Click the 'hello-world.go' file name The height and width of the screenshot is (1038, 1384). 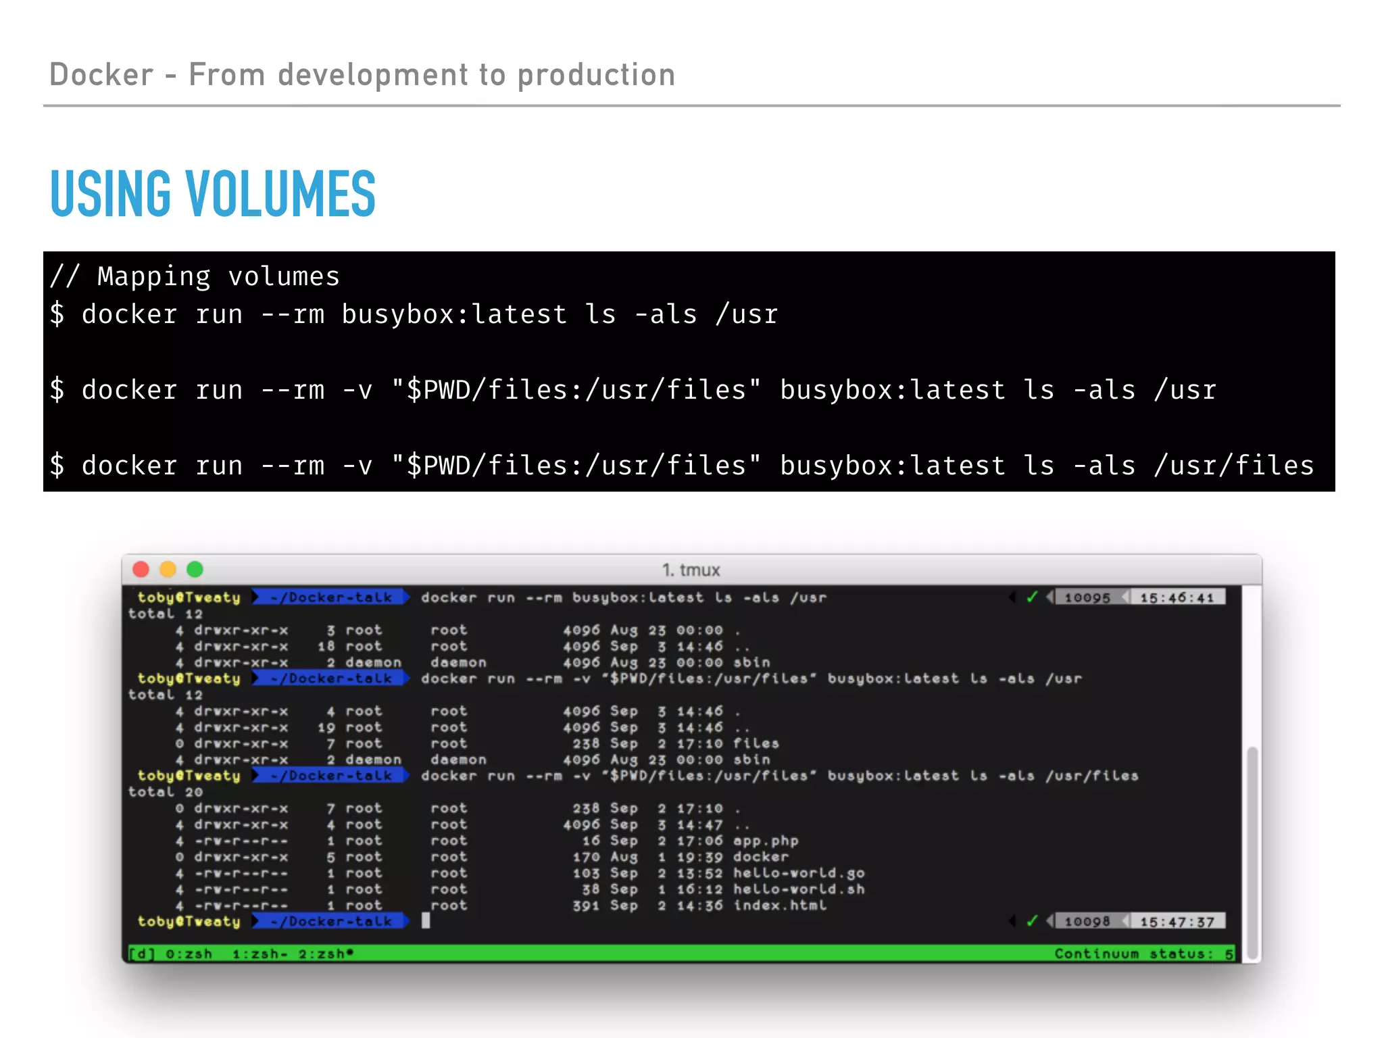[x=799, y=873]
